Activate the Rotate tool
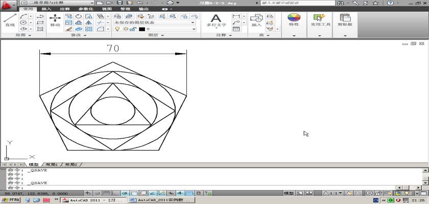This screenshot has width=429, height=204. coord(79,16)
